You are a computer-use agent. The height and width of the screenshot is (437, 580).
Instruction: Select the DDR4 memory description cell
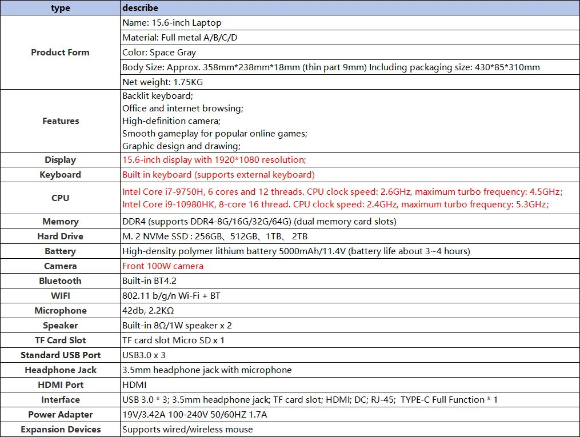pyautogui.click(x=350, y=222)
